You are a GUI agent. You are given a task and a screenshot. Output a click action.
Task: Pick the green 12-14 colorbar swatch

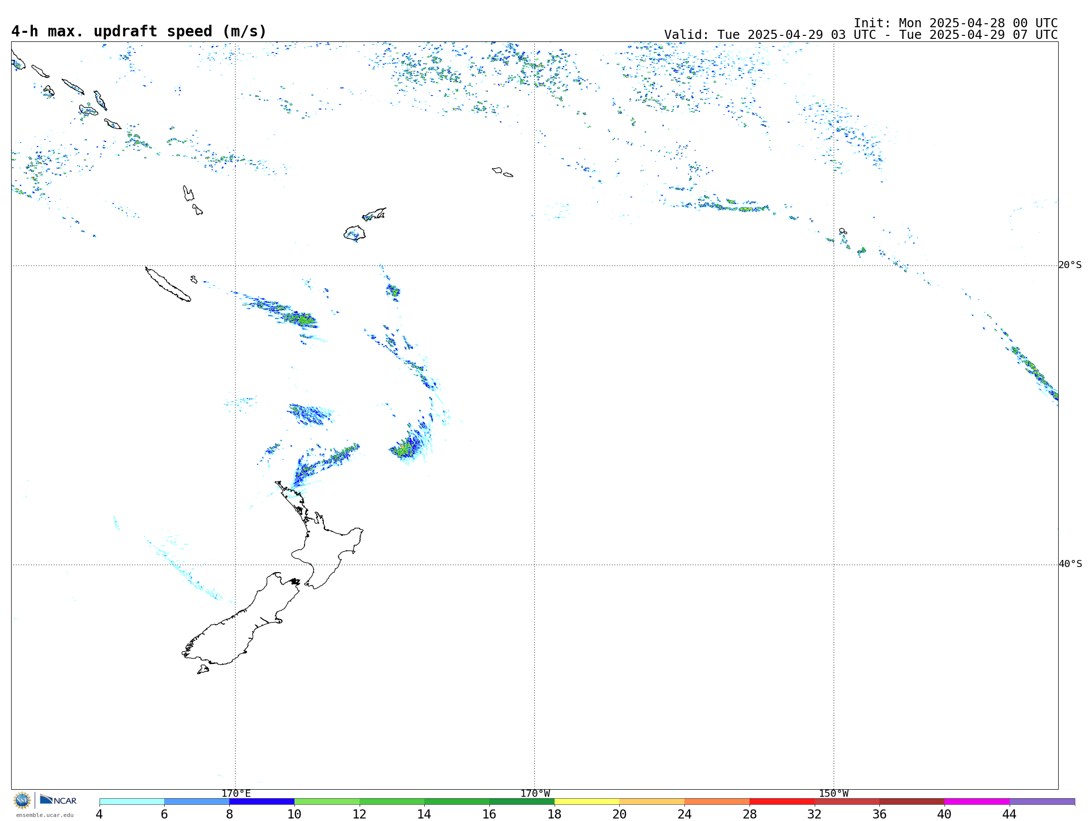click(392, 801)
